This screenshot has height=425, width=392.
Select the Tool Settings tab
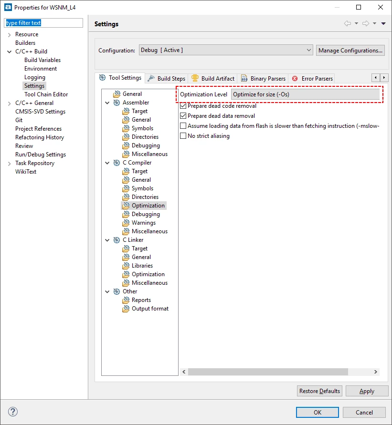120,78
